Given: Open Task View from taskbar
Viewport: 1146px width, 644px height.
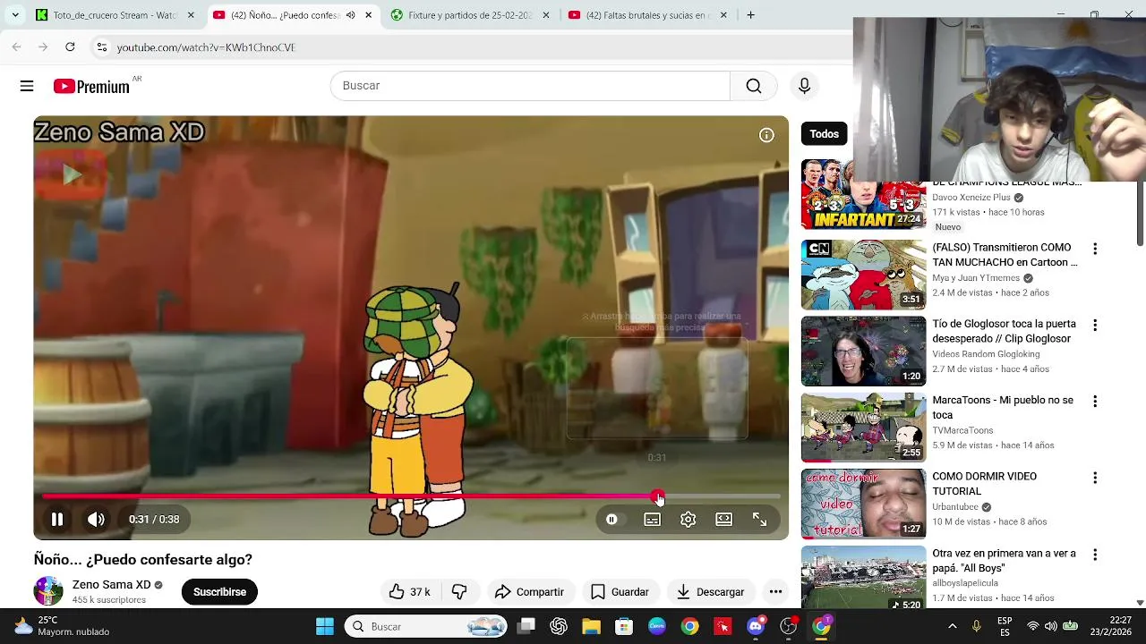Looking at the screenshot, I should click(526, 626).
